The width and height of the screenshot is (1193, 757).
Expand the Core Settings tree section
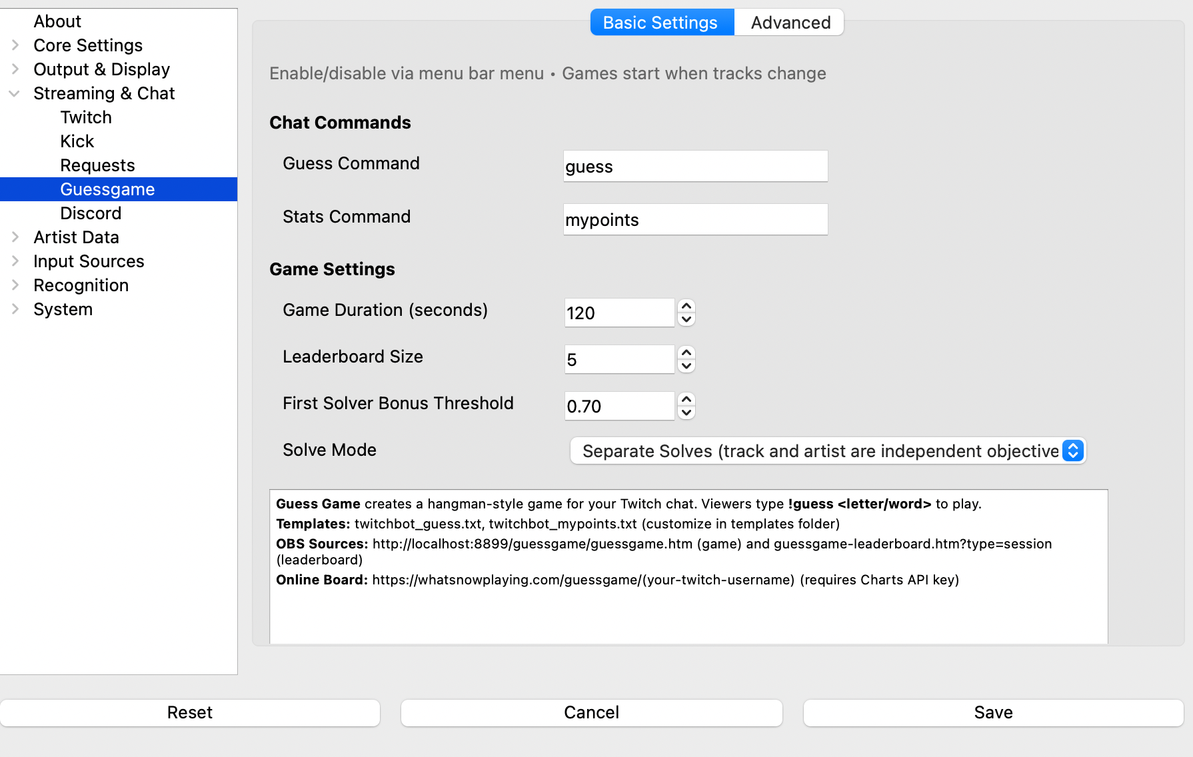[x=15, y=45]
